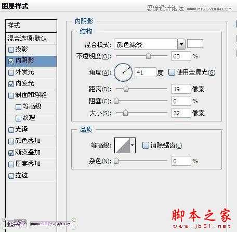Screen dimensions: 237x232
Task: Click the 距离 distance slider handle
Action: pos(126,89)
